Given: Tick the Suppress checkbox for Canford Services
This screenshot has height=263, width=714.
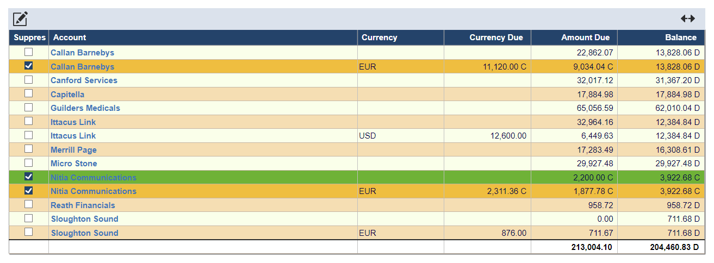Looking at the screenshot, I should pyautogui.click(x=28, y=80).
